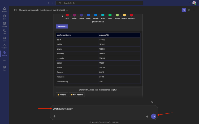Image resolution: width=199 pixels, height=124 pixels.
Task: Select the drama table cell
Action: [x=77, y=49]
